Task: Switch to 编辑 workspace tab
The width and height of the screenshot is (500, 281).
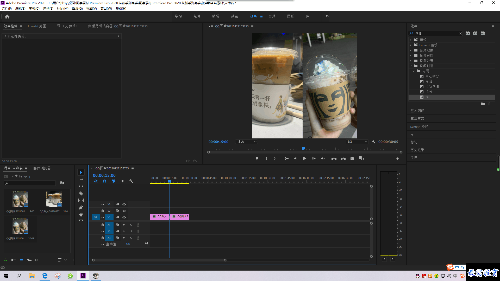Action: tap(216, 16)
